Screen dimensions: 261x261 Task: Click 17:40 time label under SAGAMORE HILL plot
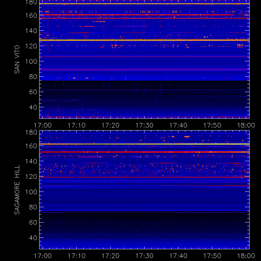(178, 256)
